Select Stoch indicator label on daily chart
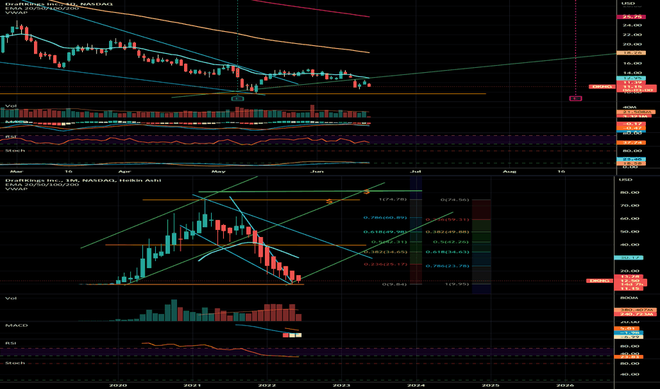The width and height of the screenshot is (660, 389). click(x=15, y=150)
